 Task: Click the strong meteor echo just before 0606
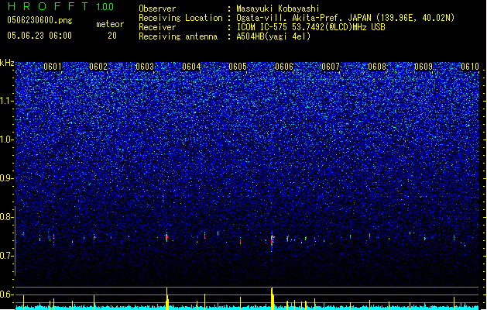pyautogui.click(x=272, y=240)
